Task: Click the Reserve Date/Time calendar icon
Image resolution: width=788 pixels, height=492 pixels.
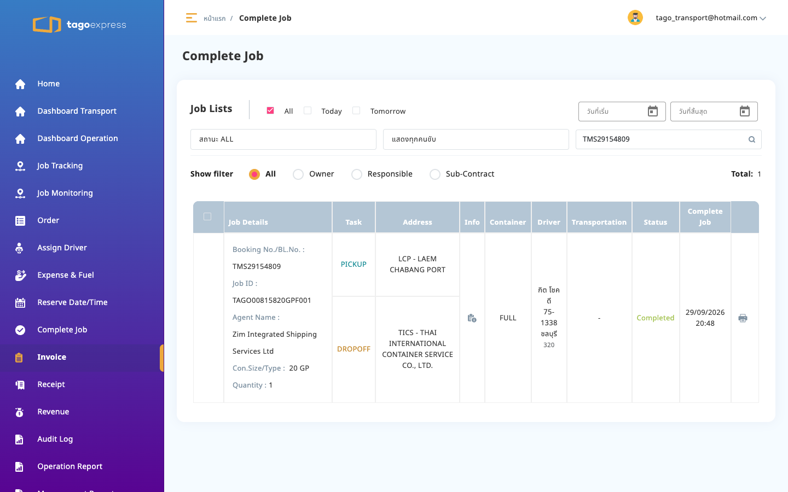Action: [x=20, y=302]
